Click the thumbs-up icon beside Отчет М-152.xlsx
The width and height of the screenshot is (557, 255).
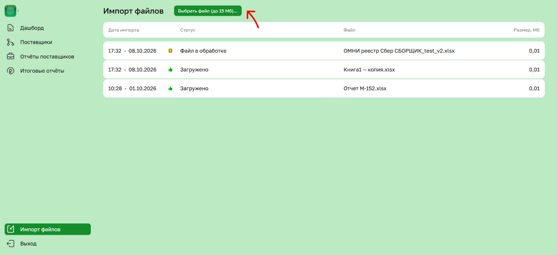170,88
